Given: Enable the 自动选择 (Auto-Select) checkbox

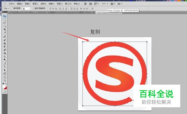Looking at the screenshot, I should 12,8.
